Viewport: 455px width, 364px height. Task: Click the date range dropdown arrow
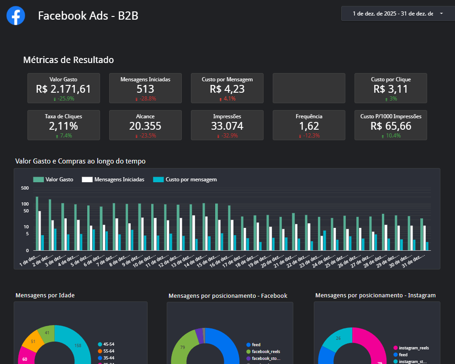pyautogui.click(x=441, y=14)
